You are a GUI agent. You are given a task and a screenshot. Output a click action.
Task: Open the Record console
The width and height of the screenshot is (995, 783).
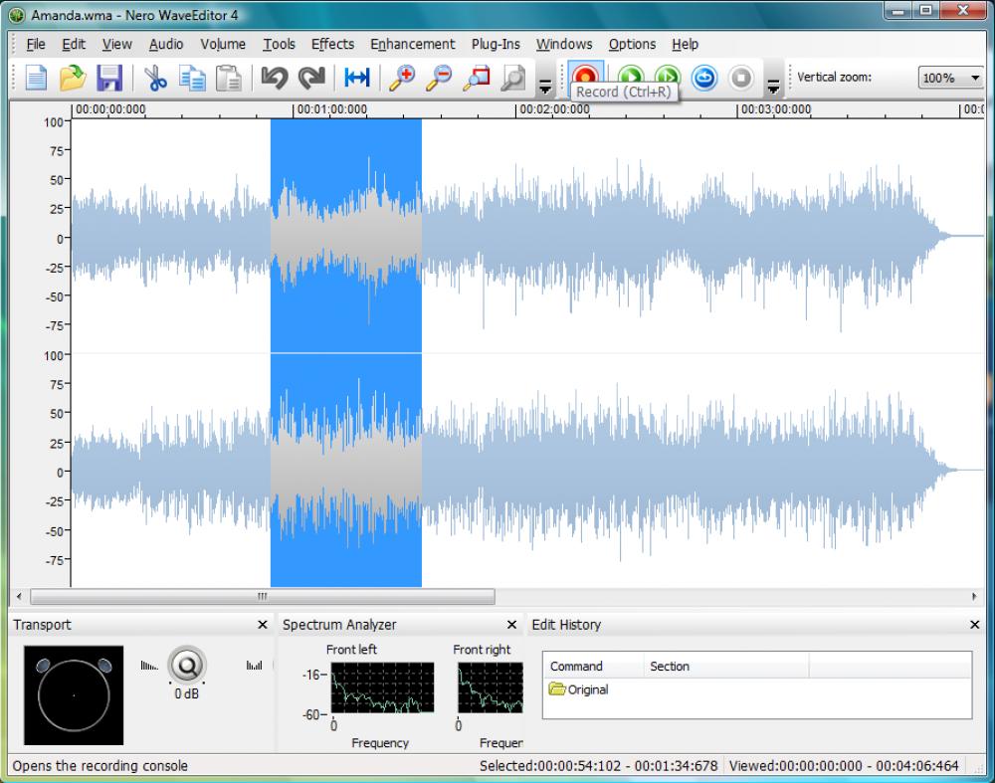pos(585,78)
